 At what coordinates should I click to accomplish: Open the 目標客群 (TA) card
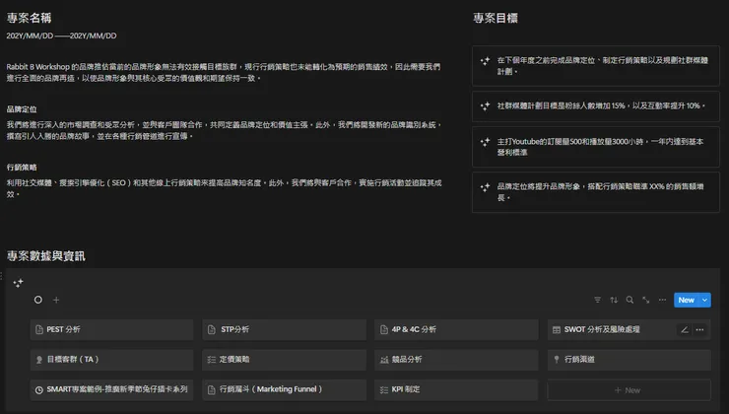click(x=111, y=360)
